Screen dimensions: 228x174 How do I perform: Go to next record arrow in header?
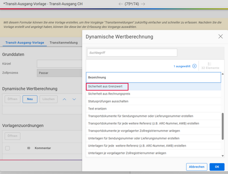point(143,4)
